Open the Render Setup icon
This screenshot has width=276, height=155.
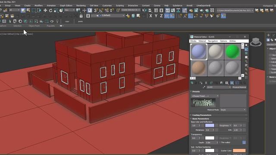tap(191, 10)
